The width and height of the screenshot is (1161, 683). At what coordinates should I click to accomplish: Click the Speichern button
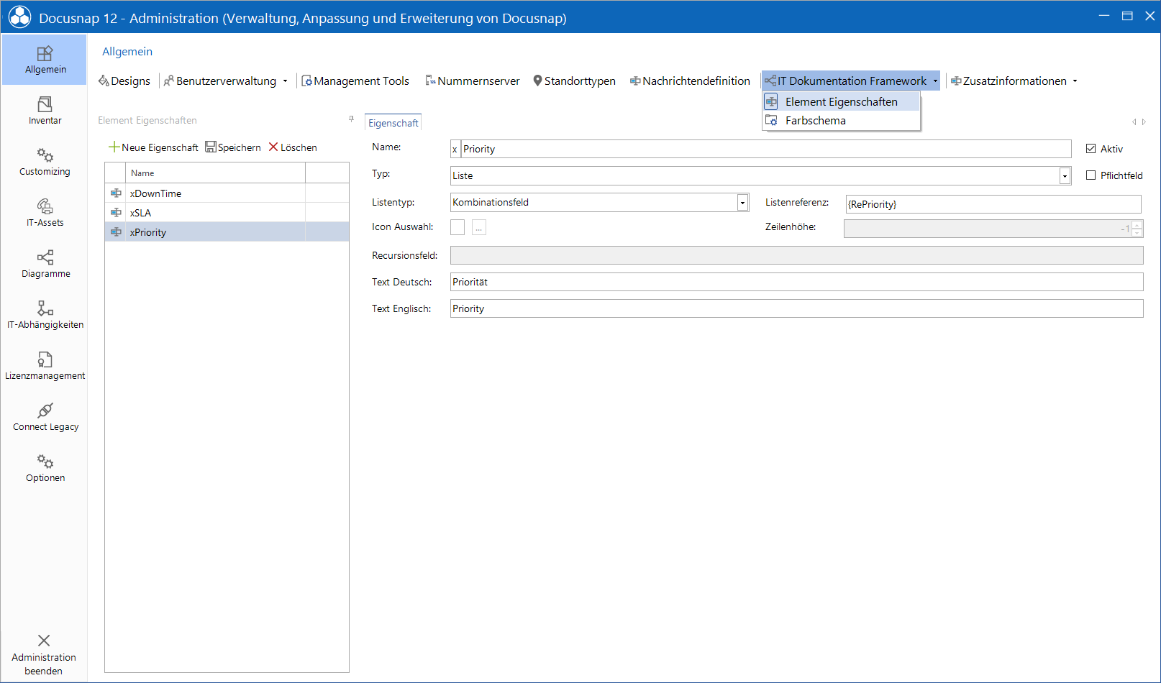click(x=233, y=147)
